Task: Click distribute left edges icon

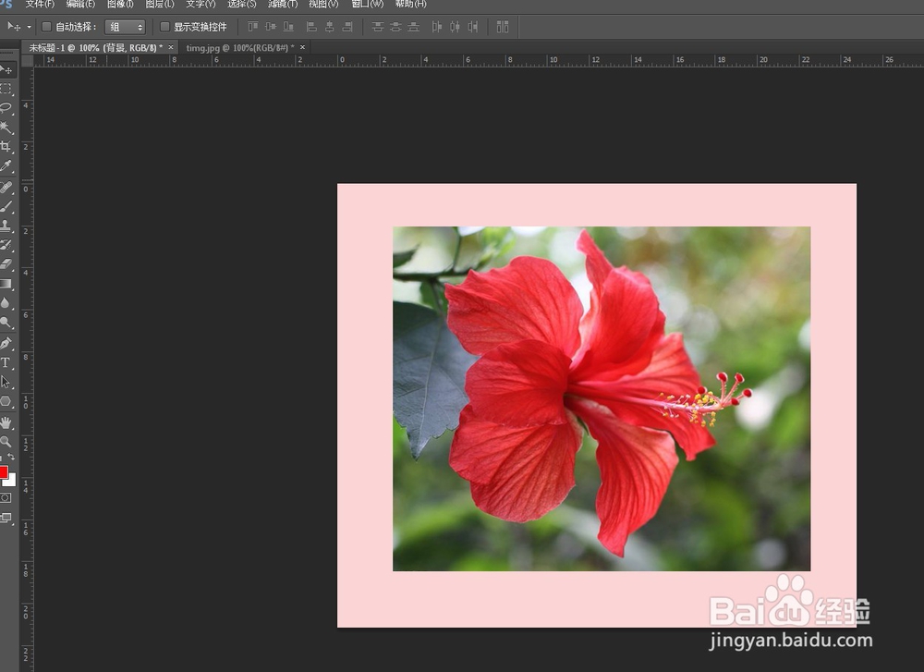Action: tap(437, 27)
